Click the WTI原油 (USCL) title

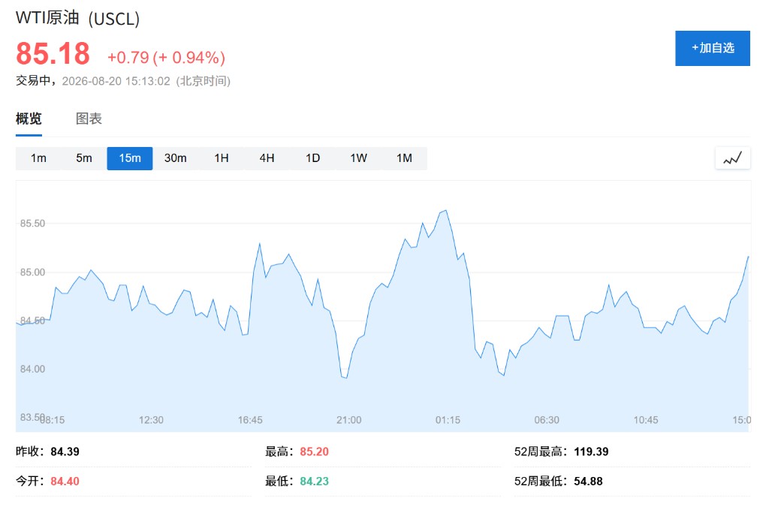[77, 18]
